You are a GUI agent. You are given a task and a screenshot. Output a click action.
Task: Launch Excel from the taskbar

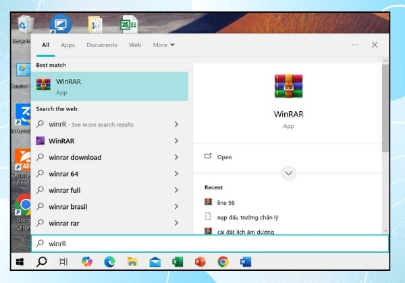click(178, 262)
